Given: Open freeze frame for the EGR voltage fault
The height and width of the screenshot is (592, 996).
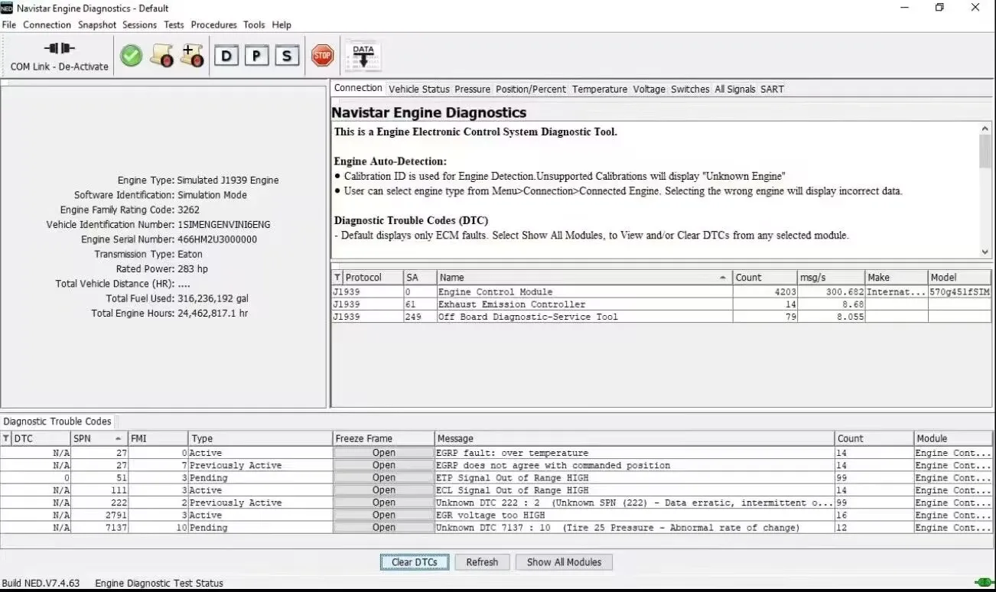Looking at the screenshot, I should pos(382,515).
